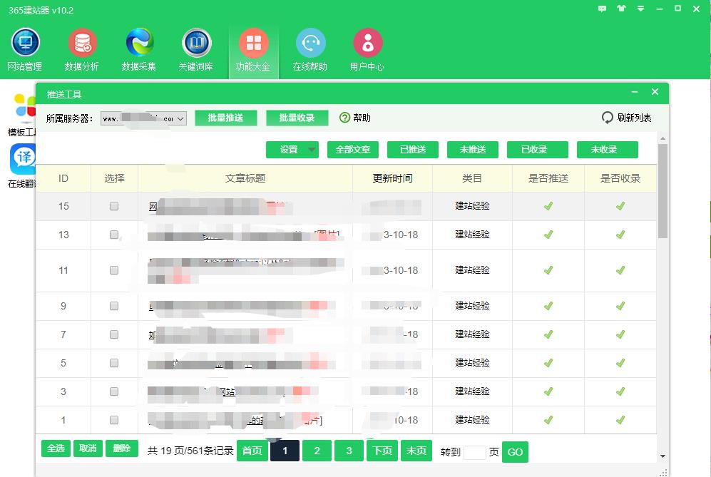Click the vertical scrollbar thumb of the table

coord(663,190)
